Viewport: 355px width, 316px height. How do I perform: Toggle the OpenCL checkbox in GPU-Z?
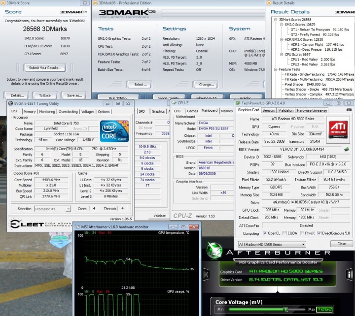coord(265,233)
